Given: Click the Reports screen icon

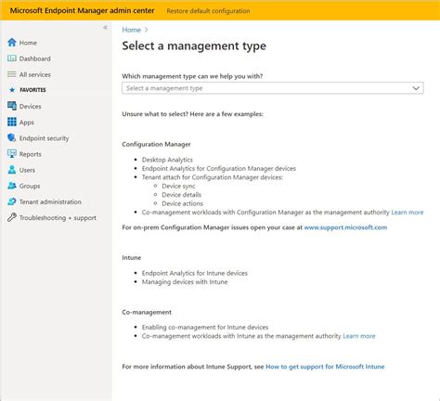Looking at the screenshot, I should (12, 154).
